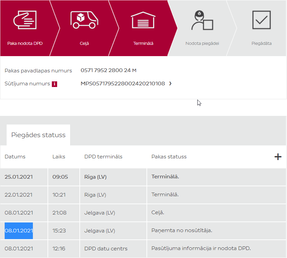Click Riga (LV) in the 22.01.2021 row
Viewport: 287px width, 258px height.
pos(95,195)
